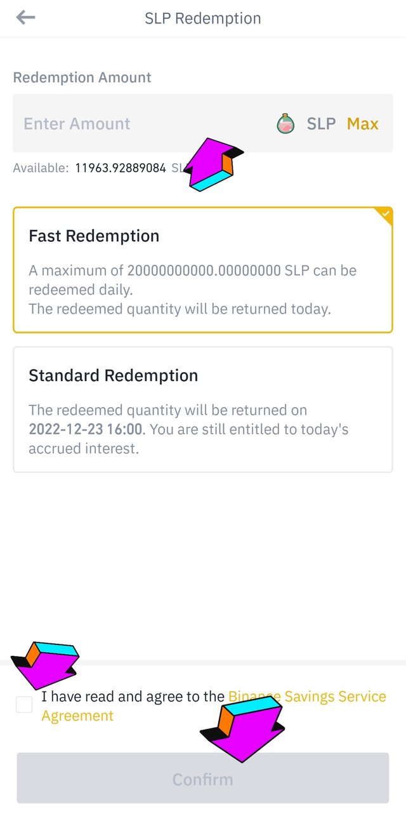Tick the agreement checkbox

click(x=24, y=704)
